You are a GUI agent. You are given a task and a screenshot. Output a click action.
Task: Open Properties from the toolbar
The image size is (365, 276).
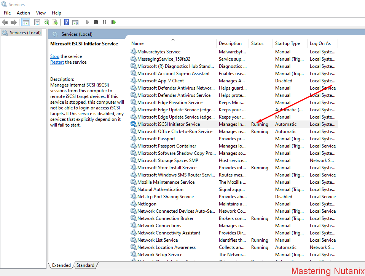(x=37, y=22)
